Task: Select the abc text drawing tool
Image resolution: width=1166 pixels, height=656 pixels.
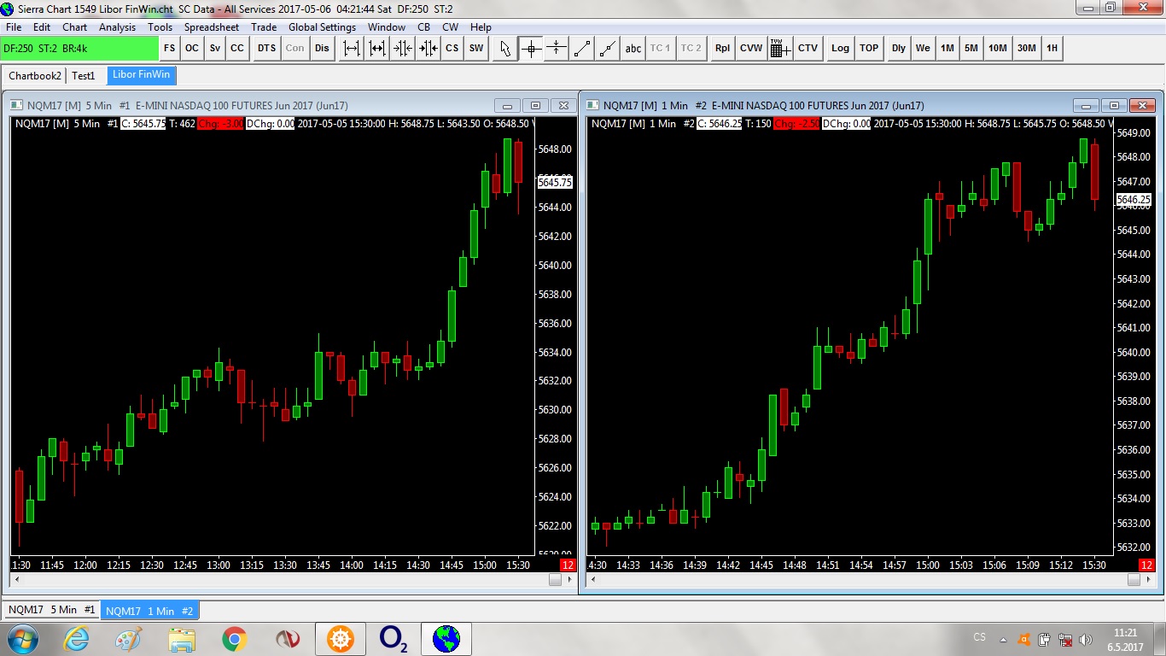Action: [633, 49]
